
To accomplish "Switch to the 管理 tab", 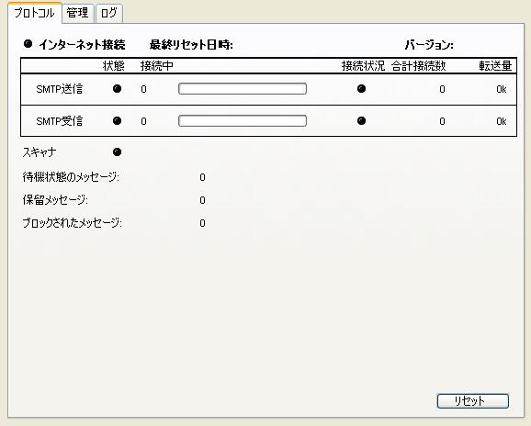I will 78,13.
